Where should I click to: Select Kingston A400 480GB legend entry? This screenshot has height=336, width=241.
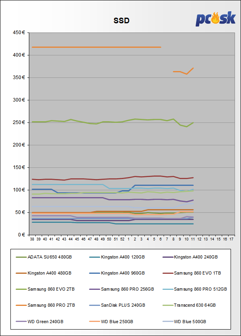click(x=44, y=273)
